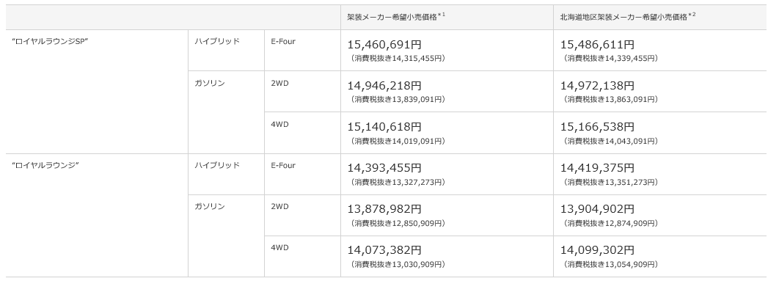
Task: Click the 14,419,375円 price
Action: 597,168
